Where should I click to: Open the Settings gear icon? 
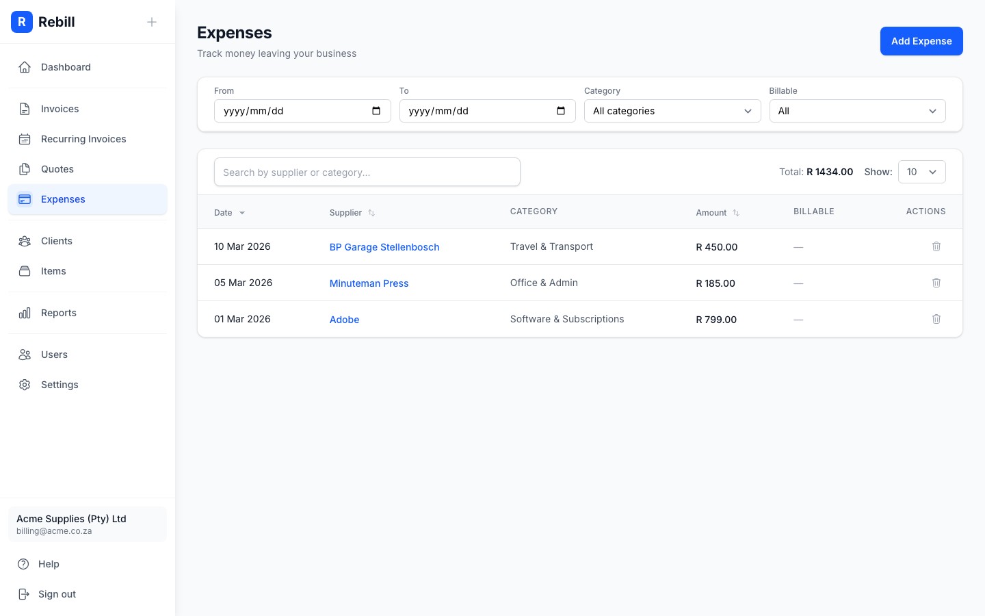click(25, 385)
